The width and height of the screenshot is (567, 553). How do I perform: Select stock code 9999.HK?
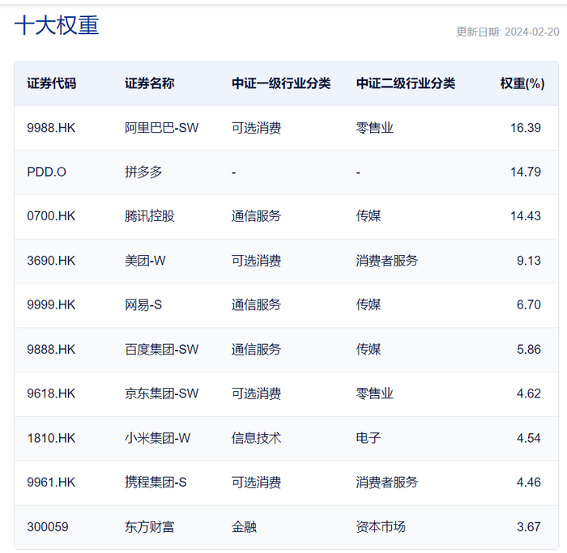[x=51, y=304]
